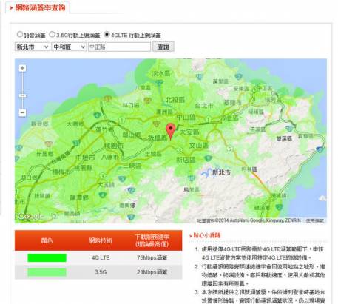Click the red location pin on the map
The width and height of the screenshot is (338, 304).
[170, 132]
